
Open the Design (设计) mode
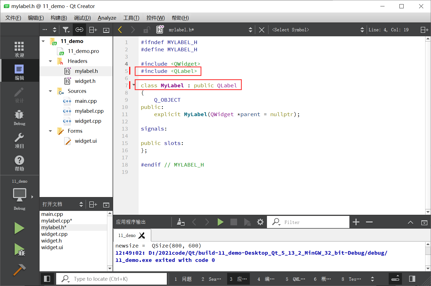[19, 95]
